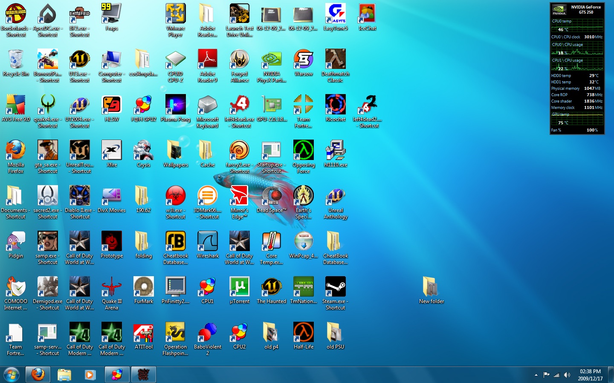Screen dimensions: 614x383
Task: Open the Windows Start menu
Action: point(12,375)
